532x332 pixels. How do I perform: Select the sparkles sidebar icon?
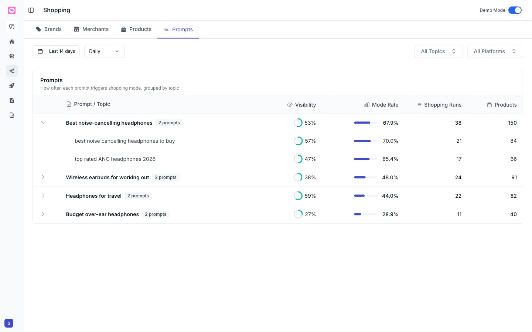point(12,71)
